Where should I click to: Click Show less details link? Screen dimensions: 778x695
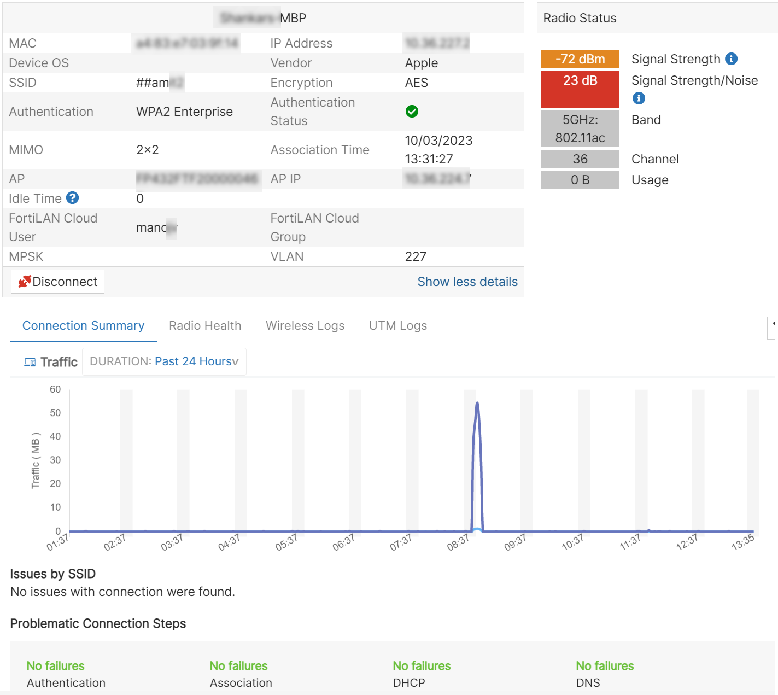pos(467,282)
